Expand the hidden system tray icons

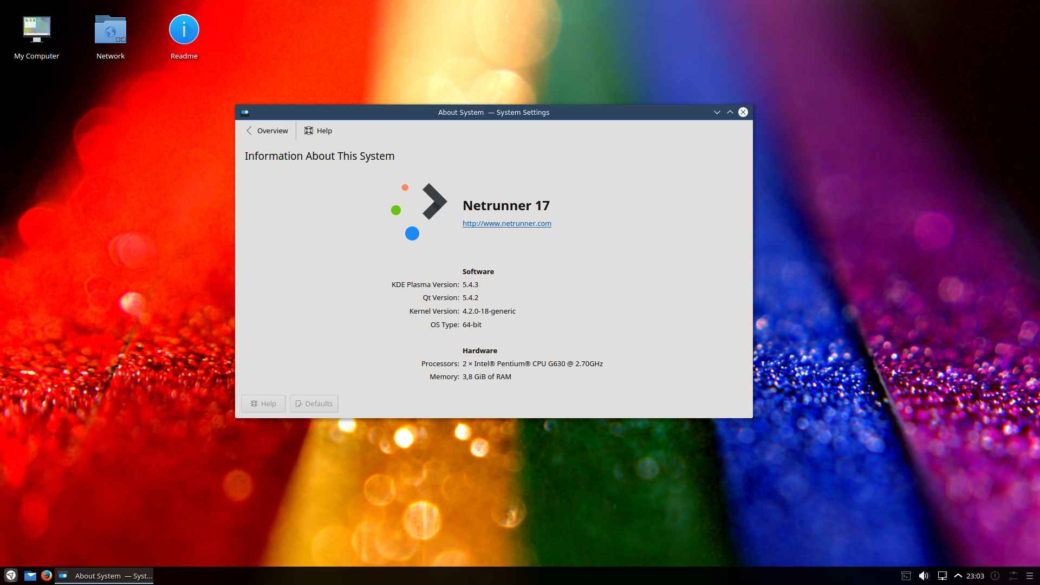click(959, 576)
